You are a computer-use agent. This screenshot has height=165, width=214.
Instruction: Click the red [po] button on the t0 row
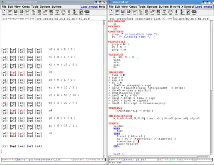click(21, 133)
